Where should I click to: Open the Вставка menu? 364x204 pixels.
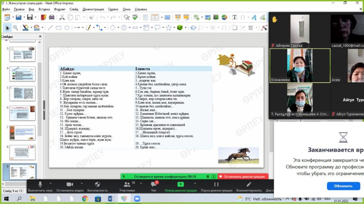44,9
